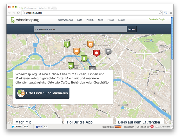Open the Projekte navigation item

90,20
